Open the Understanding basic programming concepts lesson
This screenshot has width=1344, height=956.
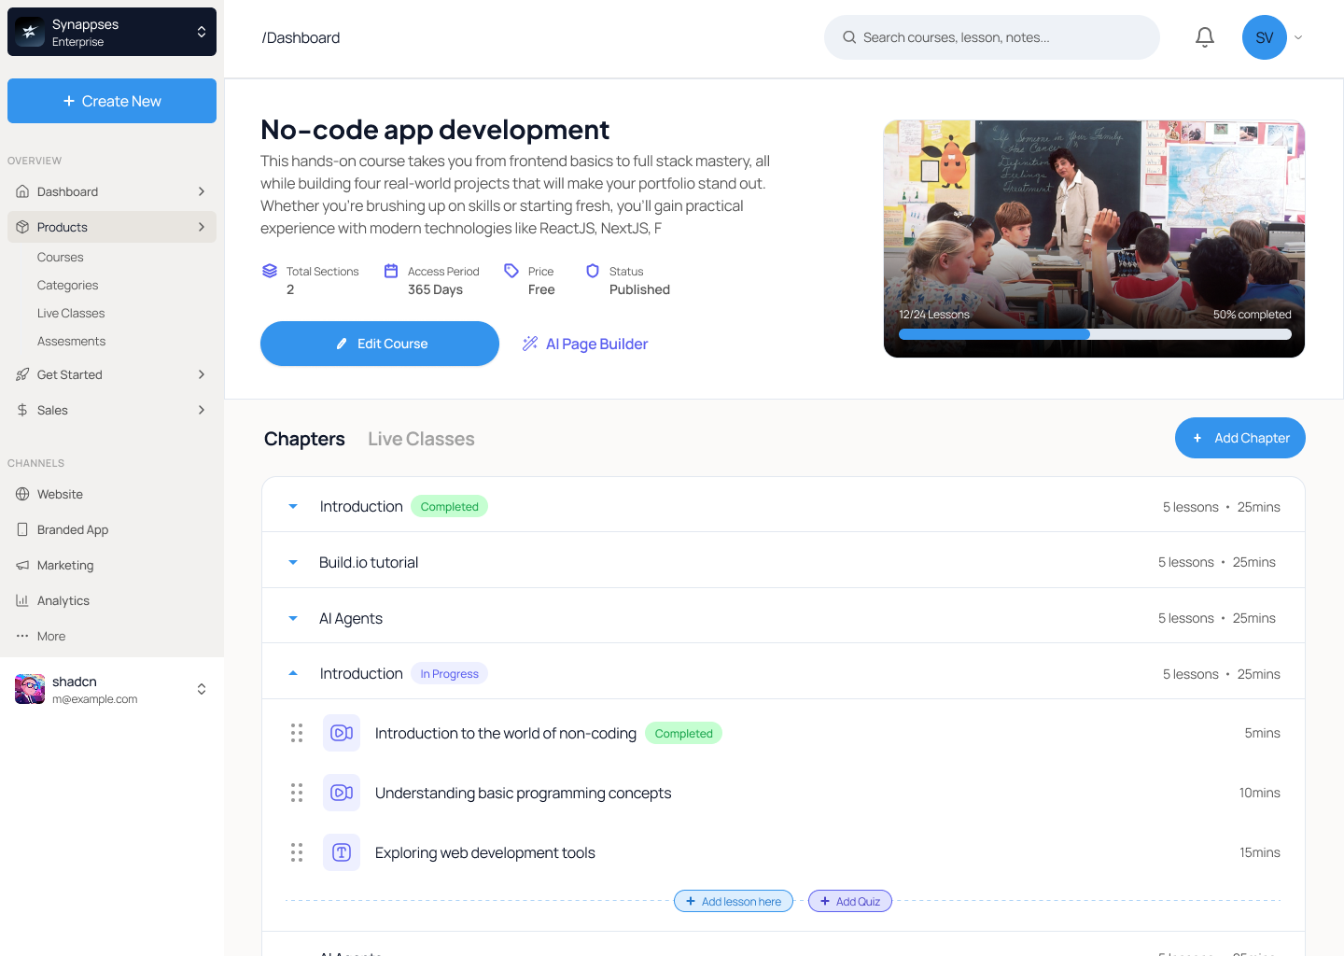[524, 793]
